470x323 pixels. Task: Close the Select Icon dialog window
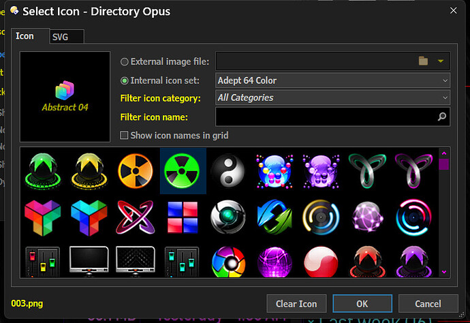click(453, 10)
